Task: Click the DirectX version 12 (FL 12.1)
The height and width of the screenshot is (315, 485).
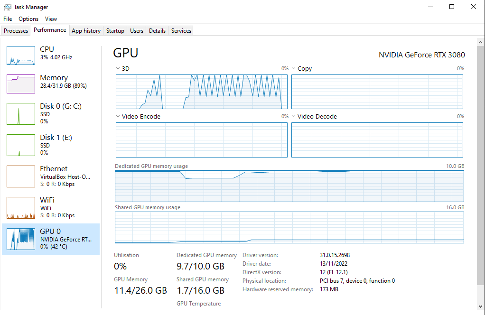Action: coord(334,272)
